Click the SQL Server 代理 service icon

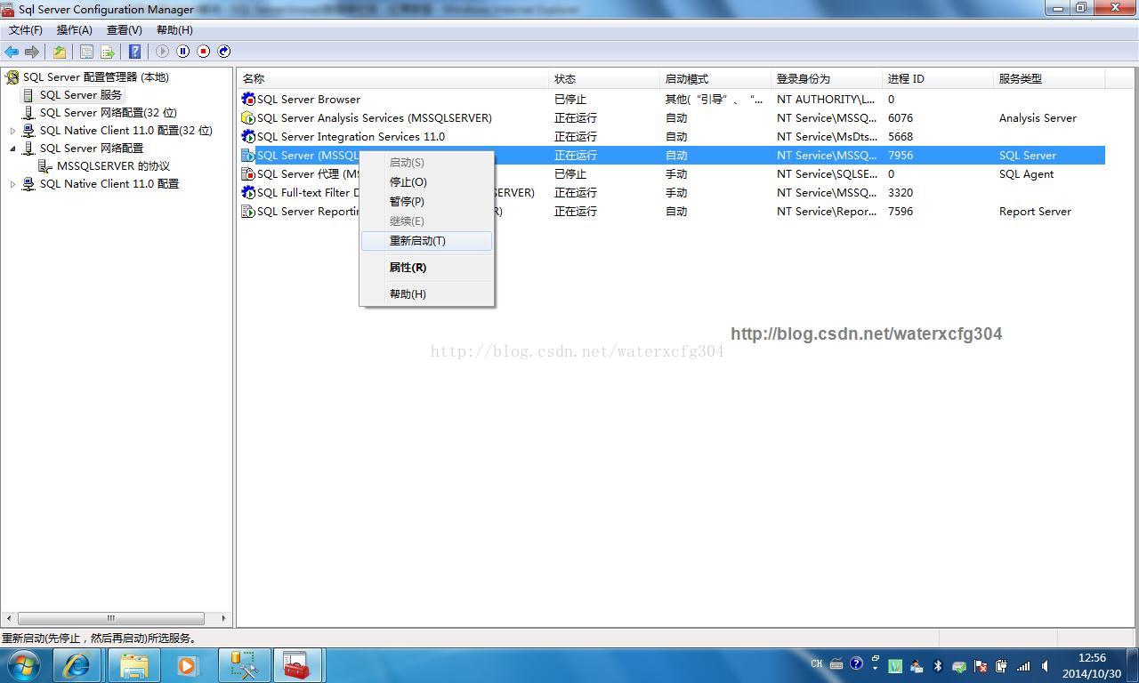[248, 174]
